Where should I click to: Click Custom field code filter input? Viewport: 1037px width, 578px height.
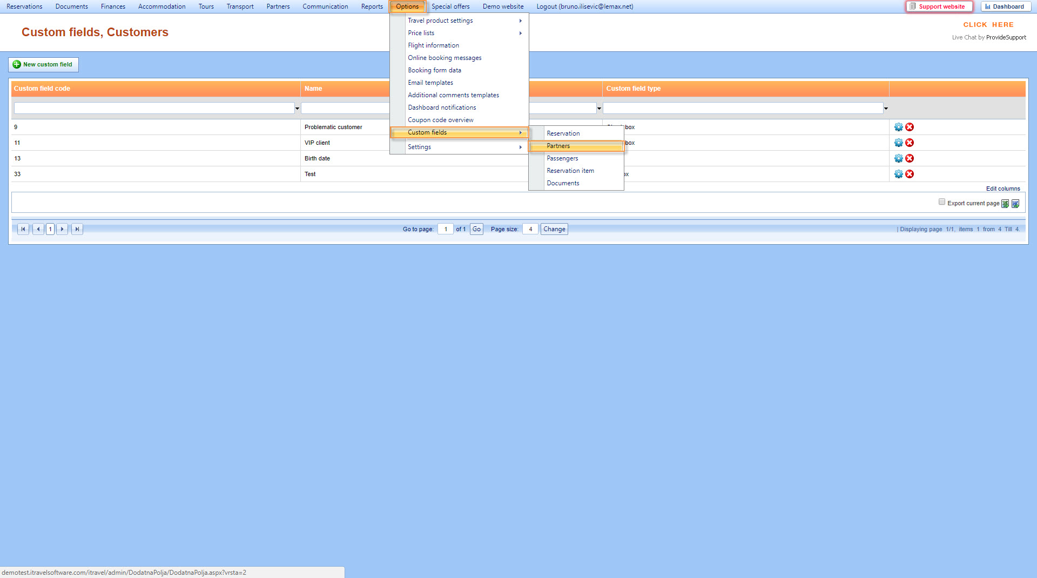coord(154,109)
